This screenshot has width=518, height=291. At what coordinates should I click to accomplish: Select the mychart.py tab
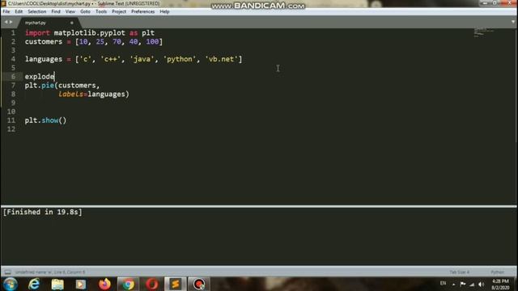pyautogui.click(x=49, y=23)
